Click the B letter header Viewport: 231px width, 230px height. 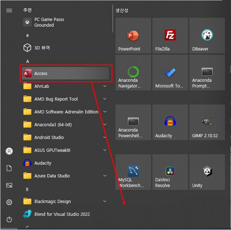pos(27,189)
